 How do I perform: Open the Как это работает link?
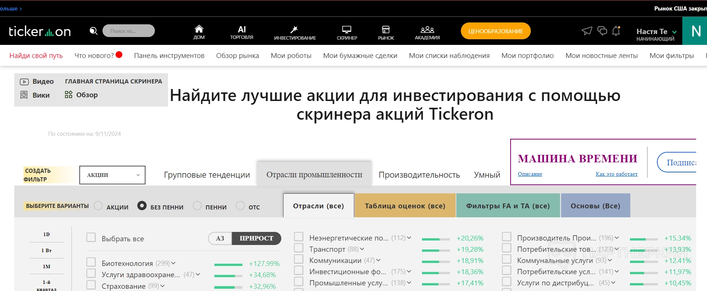click(x=616, y=174)
